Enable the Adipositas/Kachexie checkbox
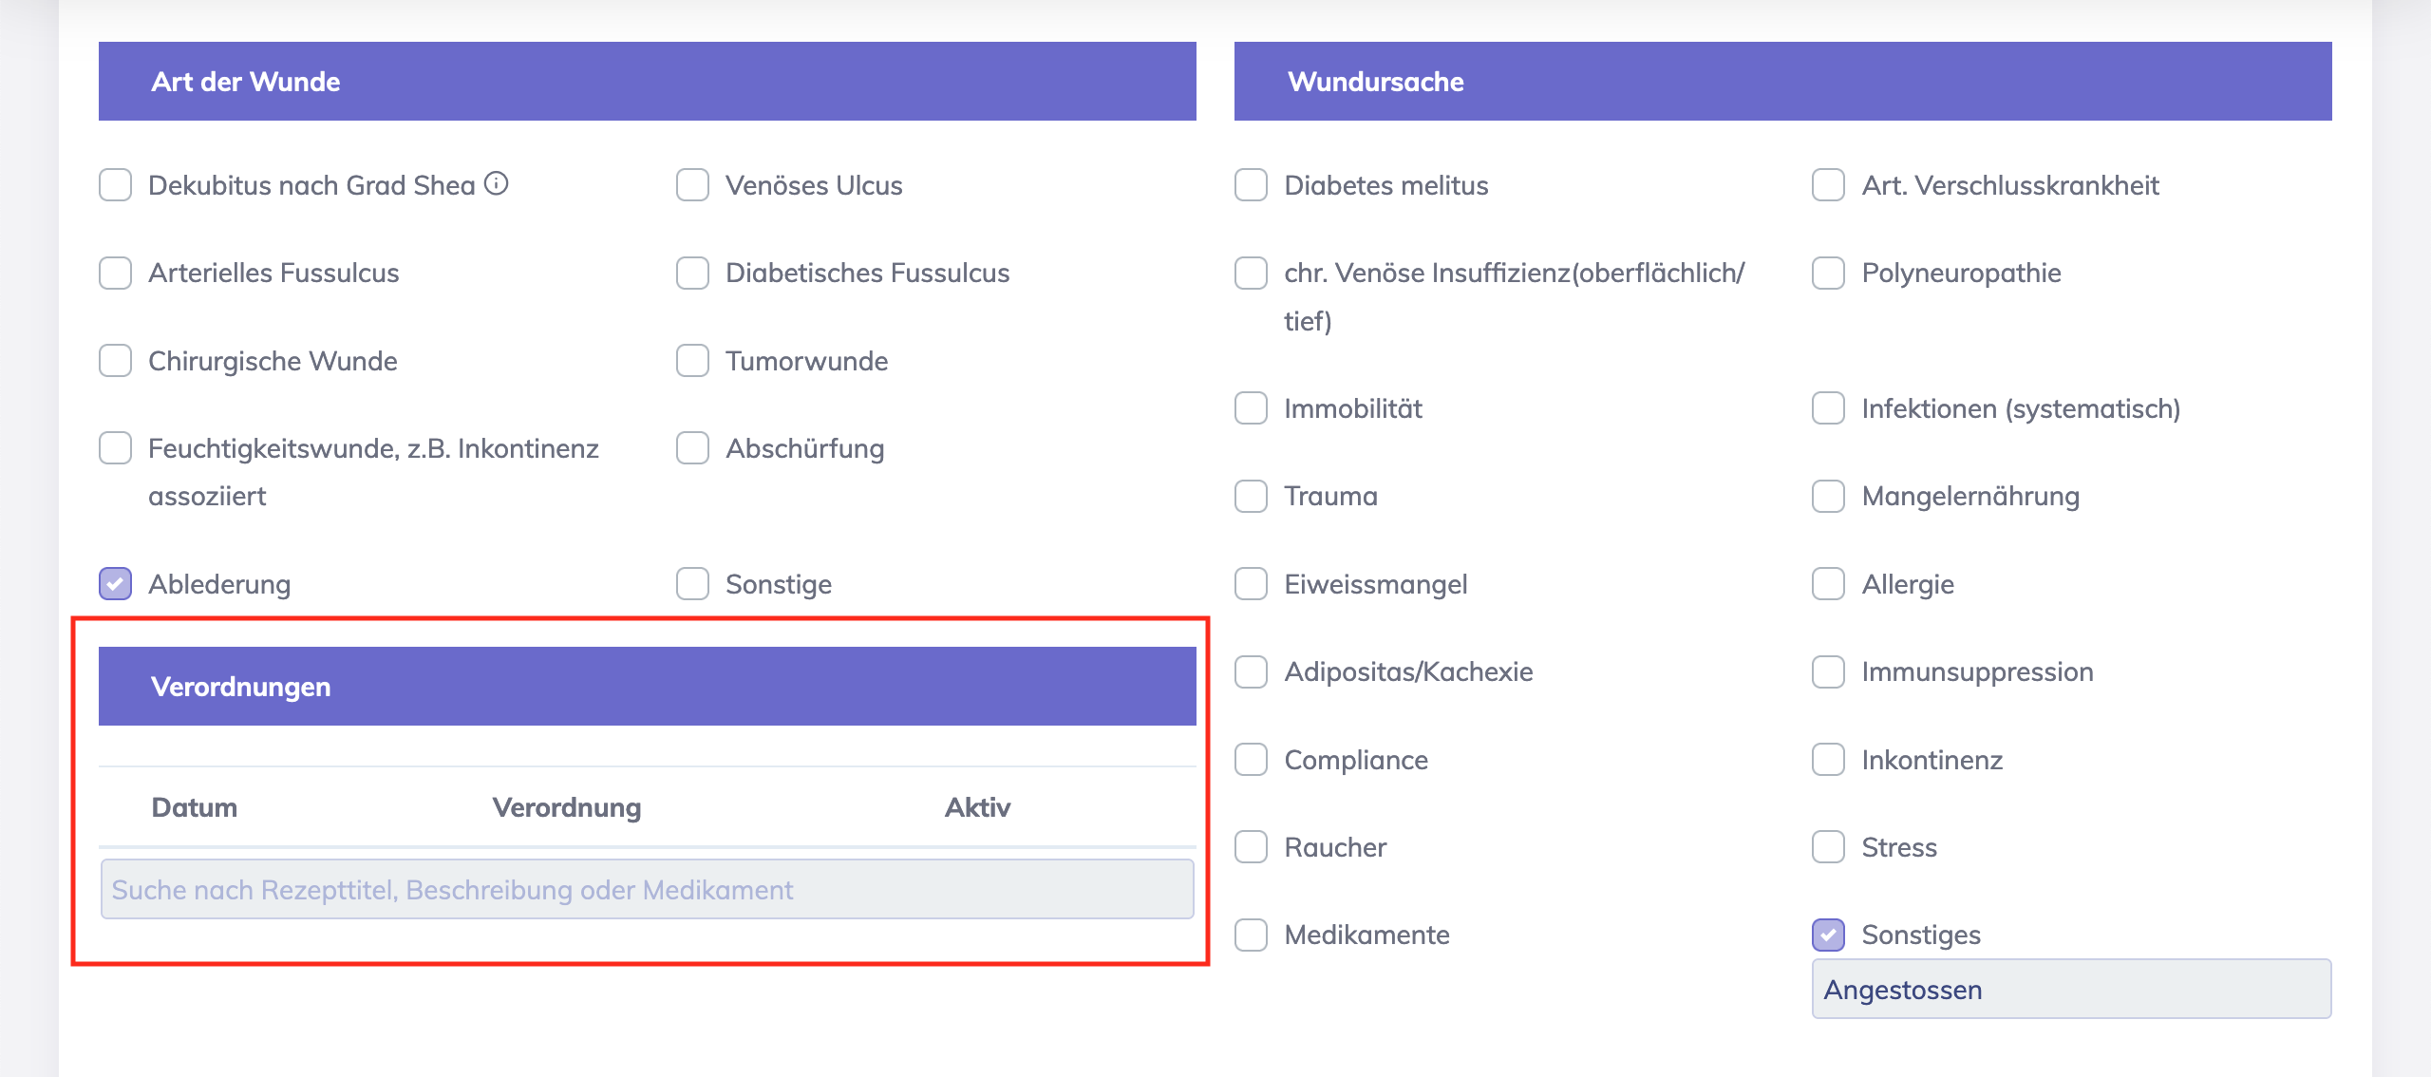This screenshot has height=1077, width=2431. point(1251,671)
